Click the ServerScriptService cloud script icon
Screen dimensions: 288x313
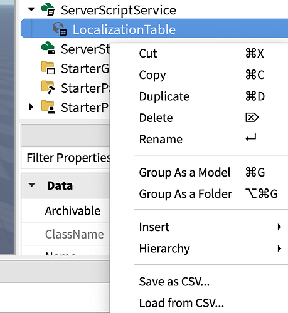[x=48, y=9]
